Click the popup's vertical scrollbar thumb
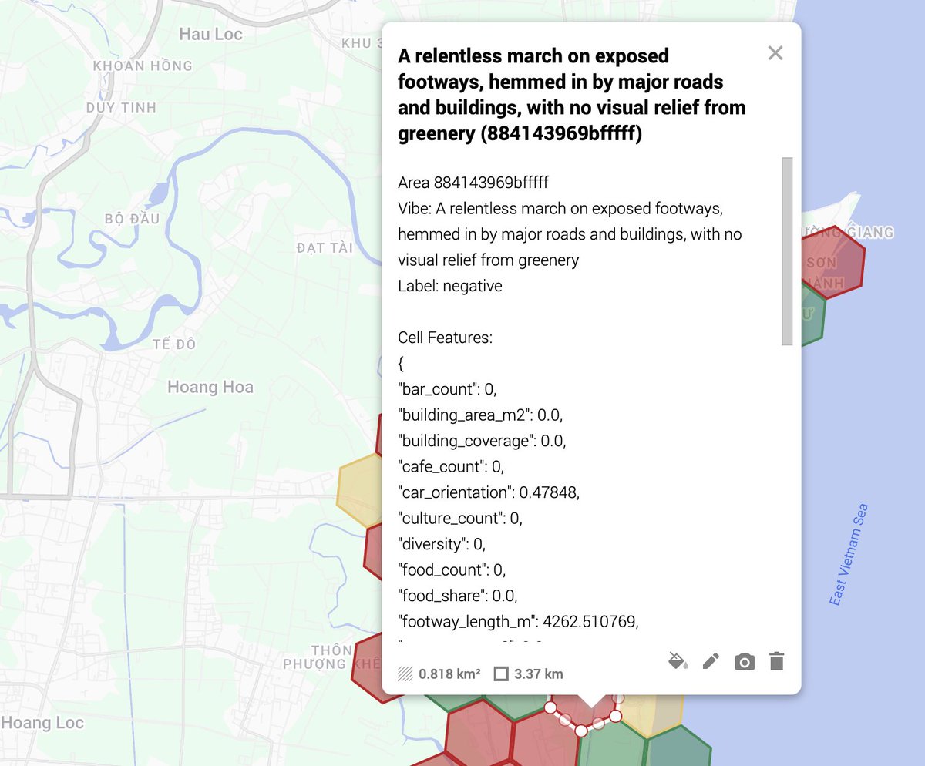The height and width of the screenshot is (766, 925). (787, 251)
